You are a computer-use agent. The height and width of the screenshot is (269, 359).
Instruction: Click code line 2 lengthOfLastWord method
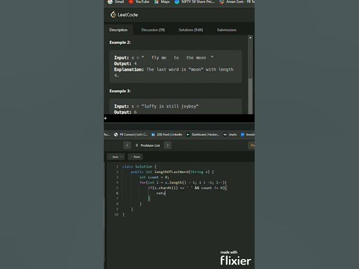click(x=172, y=172)
